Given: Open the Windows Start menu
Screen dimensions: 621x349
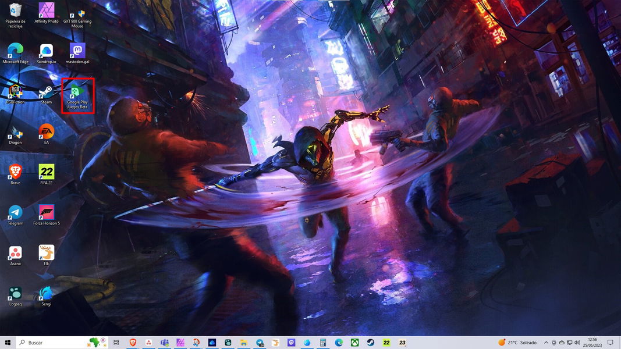Looking at the screenshot, I should point(8,343).
